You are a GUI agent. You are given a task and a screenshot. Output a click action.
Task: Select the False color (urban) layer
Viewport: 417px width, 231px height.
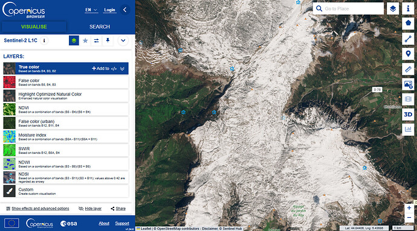(x=66, y=123)
